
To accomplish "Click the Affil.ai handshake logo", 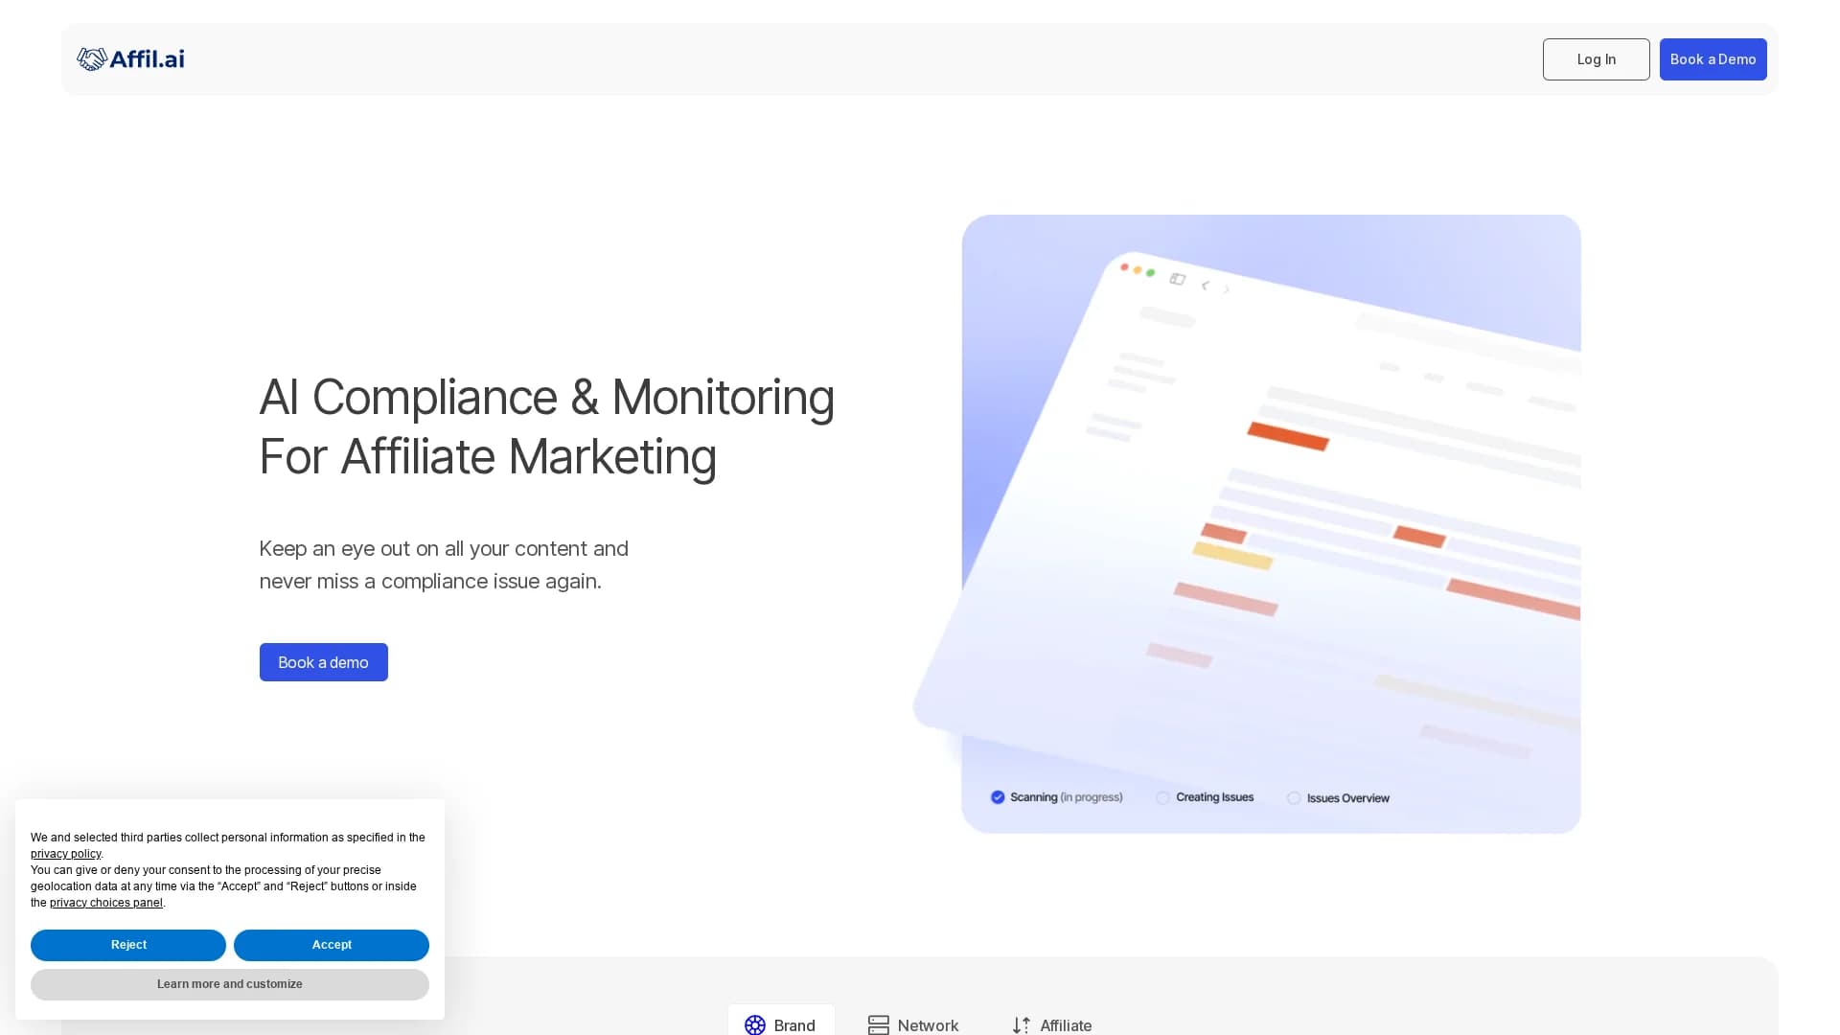I will 130,59.
